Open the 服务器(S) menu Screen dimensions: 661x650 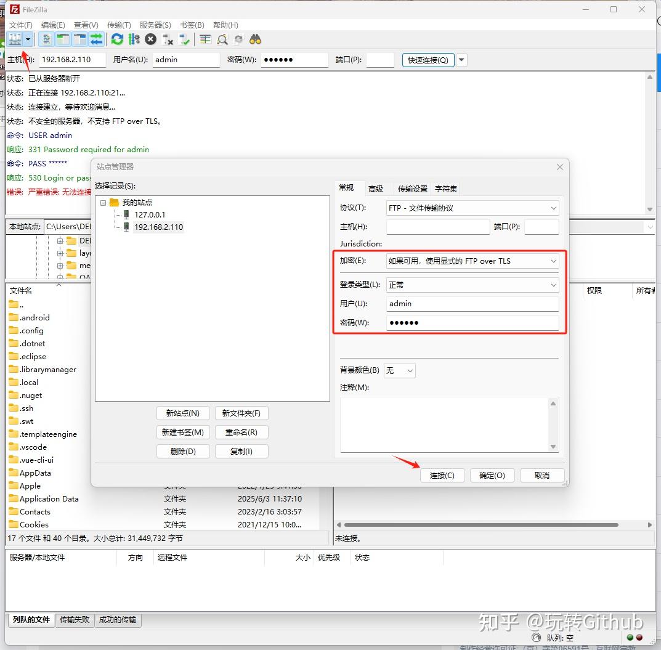(155, 25)
